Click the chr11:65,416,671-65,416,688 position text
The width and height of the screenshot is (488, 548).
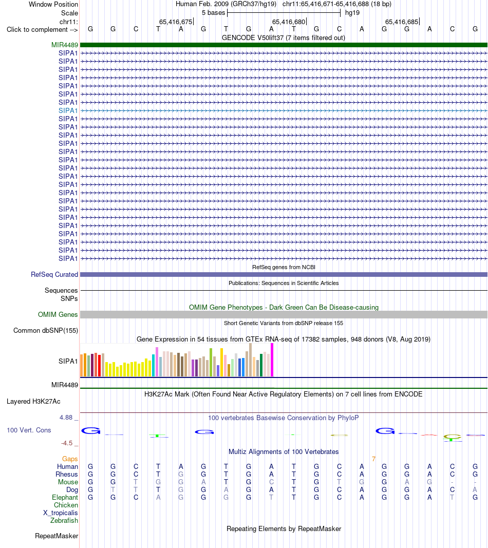(337, 4)
